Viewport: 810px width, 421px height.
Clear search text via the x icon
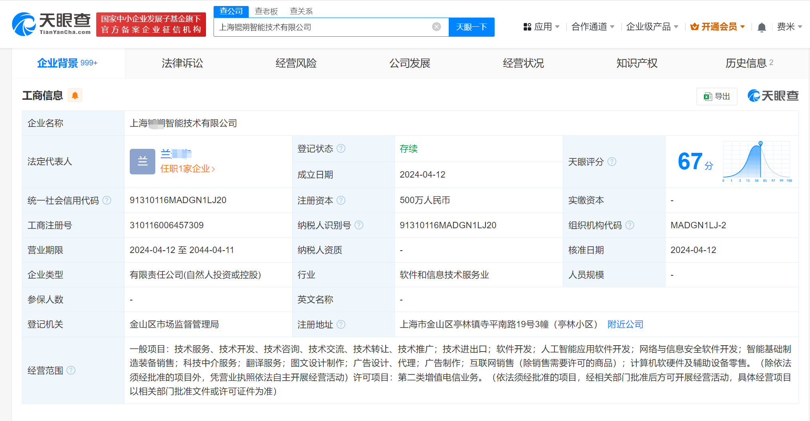pos(436,26)
